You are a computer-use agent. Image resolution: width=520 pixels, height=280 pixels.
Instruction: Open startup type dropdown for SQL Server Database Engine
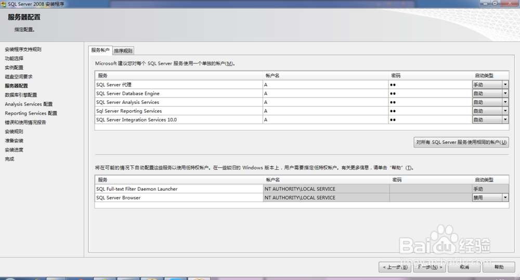coord(505,94)
